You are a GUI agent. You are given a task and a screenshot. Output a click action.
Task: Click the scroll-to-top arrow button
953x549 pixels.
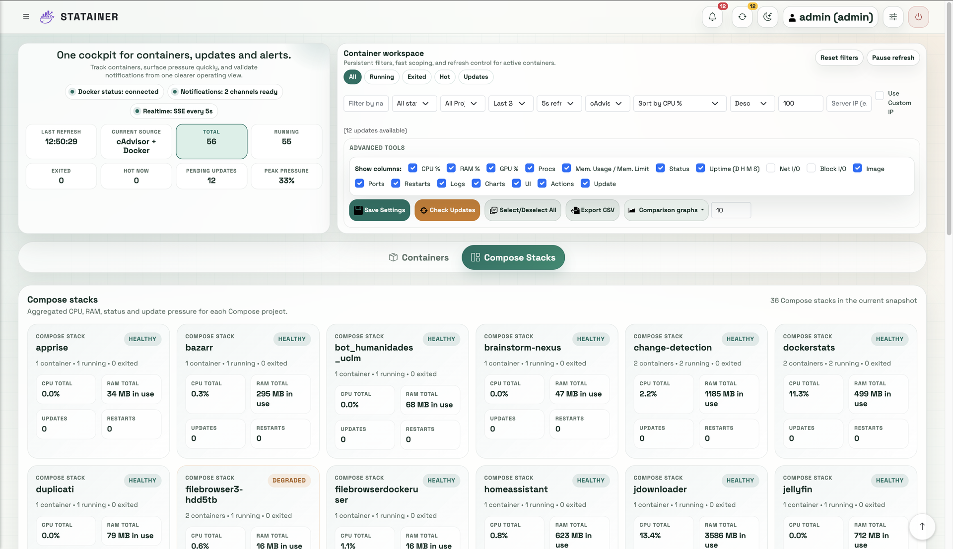coord(922,526)
